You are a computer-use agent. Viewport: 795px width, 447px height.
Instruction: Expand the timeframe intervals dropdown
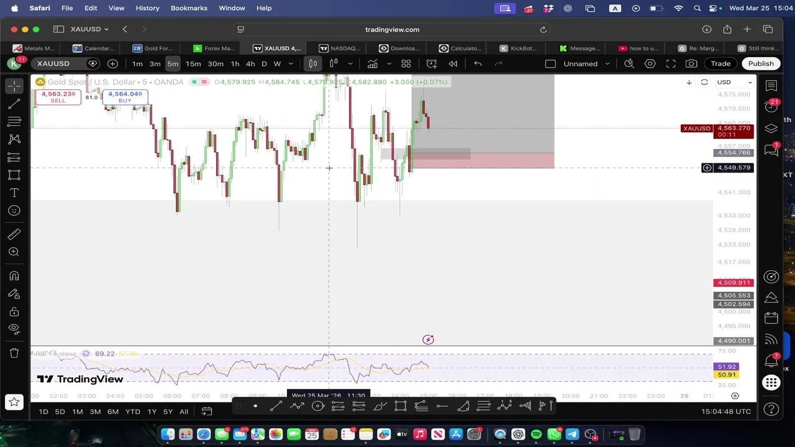tap(291, 63)
